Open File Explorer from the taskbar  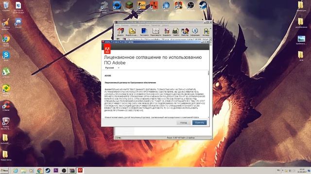click(23, 171)
